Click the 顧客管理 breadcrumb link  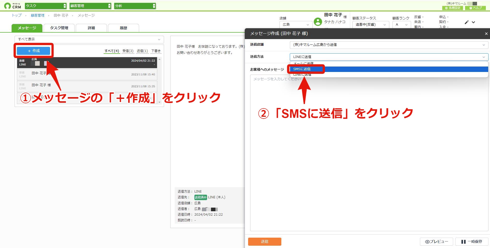coord(38,16)
